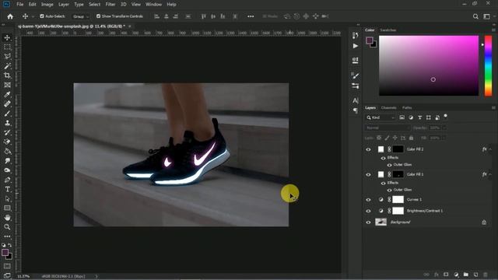Screen dimensions: 498x280
Task: Select the Zoom tool
Action: [7, 227]
